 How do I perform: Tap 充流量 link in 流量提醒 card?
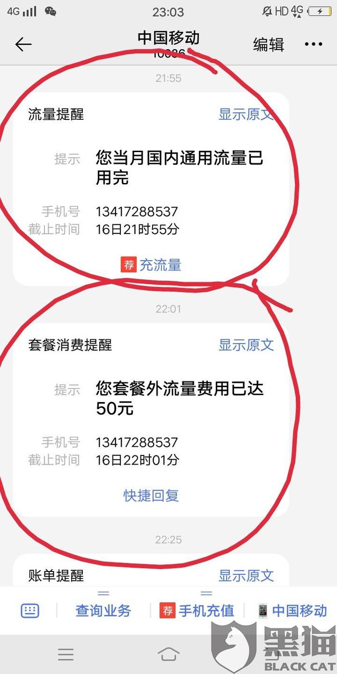pyautogui.click(x=160, y=265)
